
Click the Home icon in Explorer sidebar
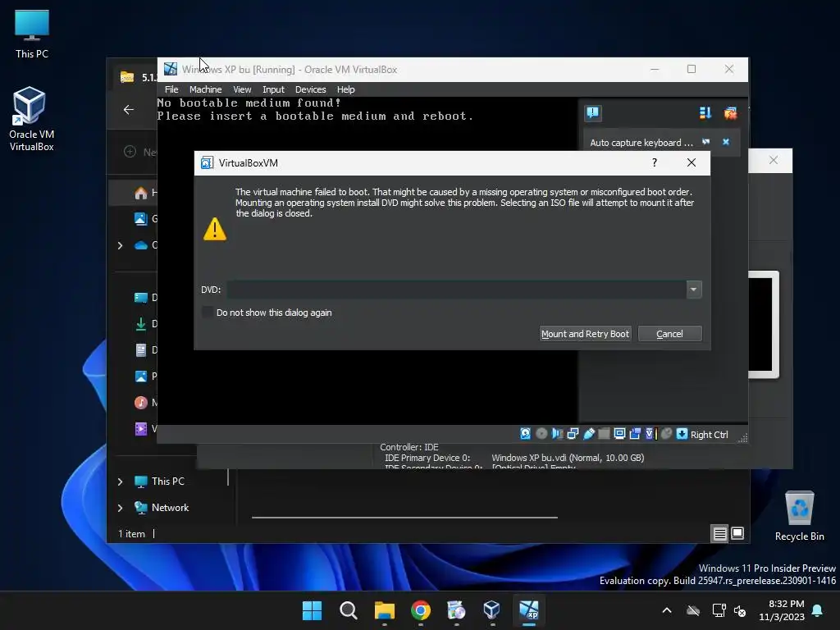[141, 193]
